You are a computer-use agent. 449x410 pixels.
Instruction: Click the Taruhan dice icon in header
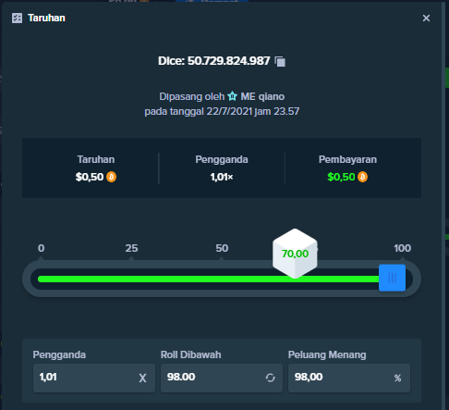click(x=17, y=19)
